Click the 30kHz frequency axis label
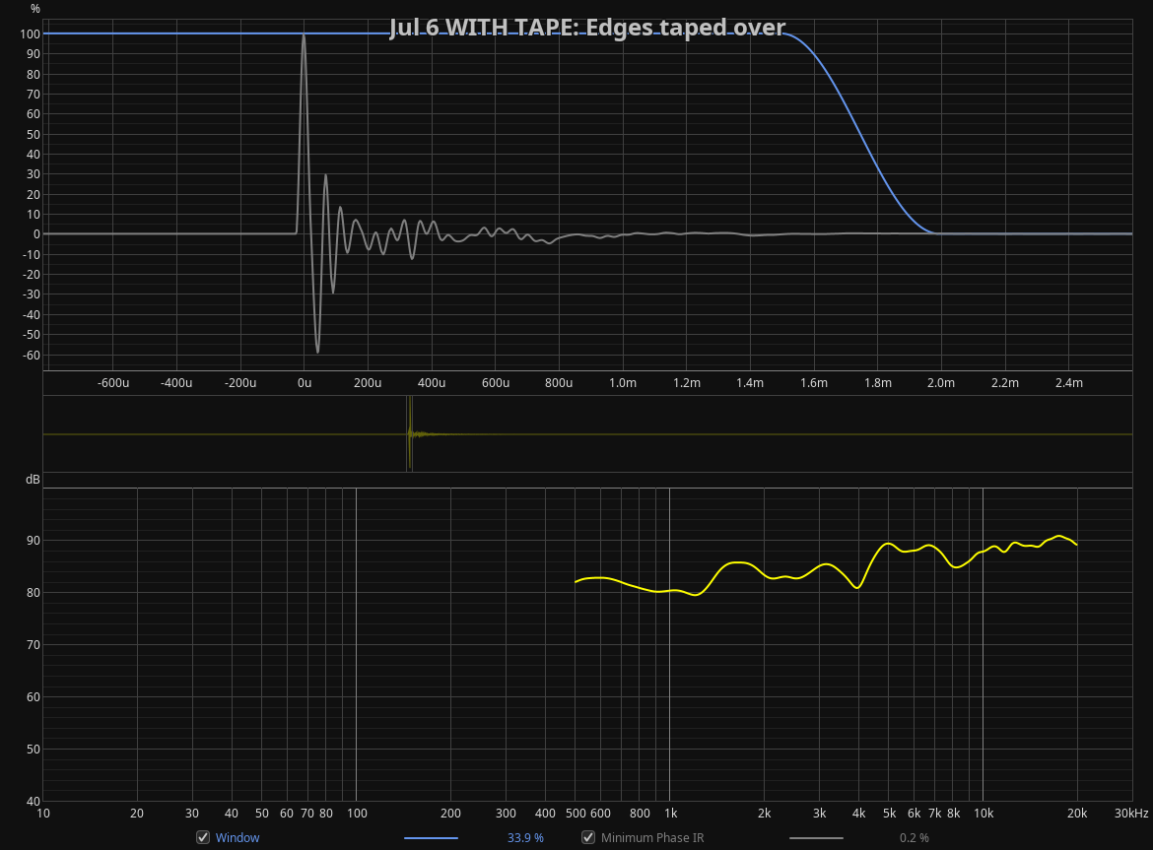This screenshot has height=850, width=1153. [x=1131, y=814]
